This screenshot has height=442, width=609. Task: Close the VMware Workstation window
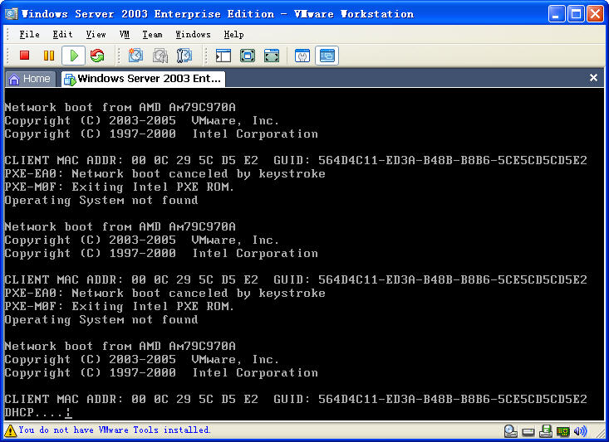(595, 14)
